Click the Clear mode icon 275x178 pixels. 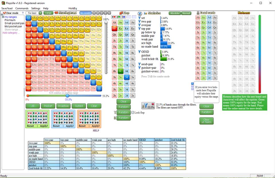(x=4, y=13)
